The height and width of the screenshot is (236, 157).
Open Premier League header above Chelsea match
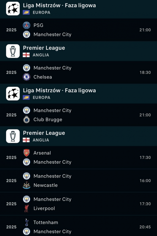pyautogui.click(x=44, y=48)
